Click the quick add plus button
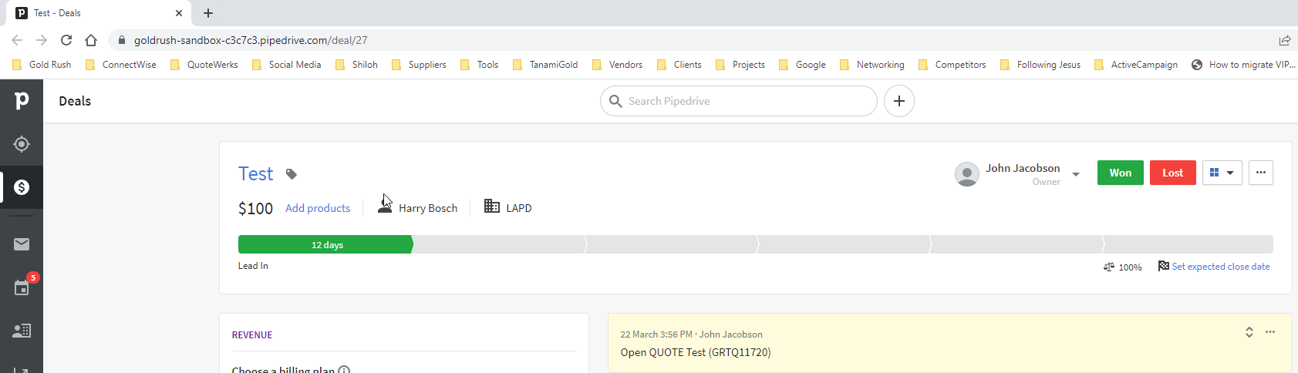This screenshot has width=1298, height=373. 898,101
